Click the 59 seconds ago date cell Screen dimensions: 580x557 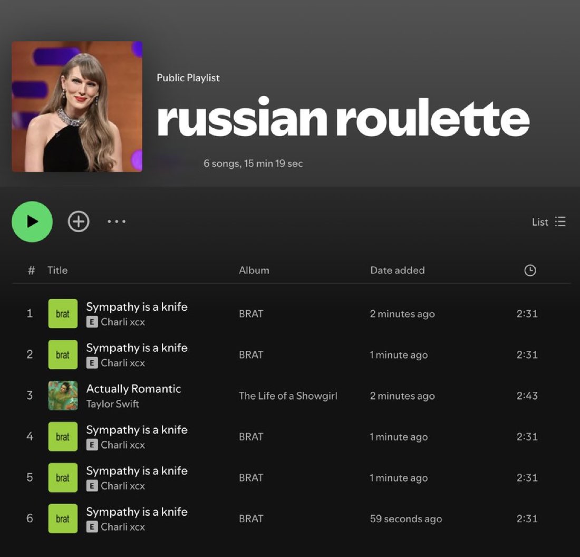point(406,519)
